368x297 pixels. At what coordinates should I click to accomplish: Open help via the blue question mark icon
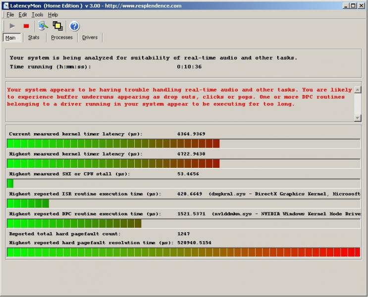pyautogui.click(x=74, y=26)
